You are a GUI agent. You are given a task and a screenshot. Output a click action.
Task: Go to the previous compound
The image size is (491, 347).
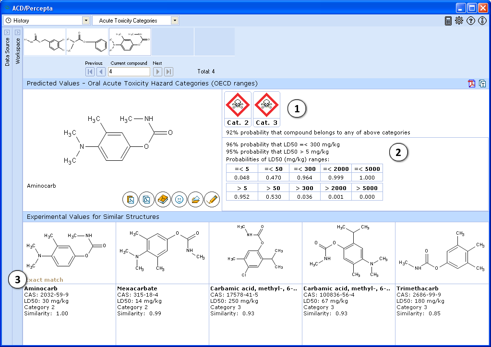101,72
